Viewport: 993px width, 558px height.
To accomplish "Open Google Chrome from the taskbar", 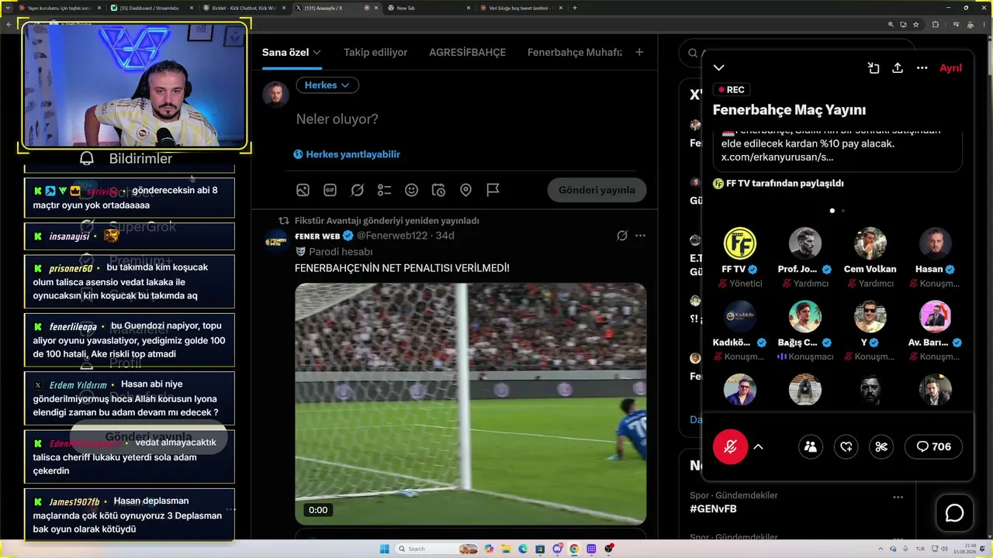I will click(574, 549).
